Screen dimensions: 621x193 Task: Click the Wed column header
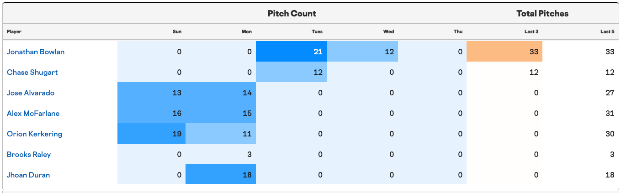coord(388,31)
